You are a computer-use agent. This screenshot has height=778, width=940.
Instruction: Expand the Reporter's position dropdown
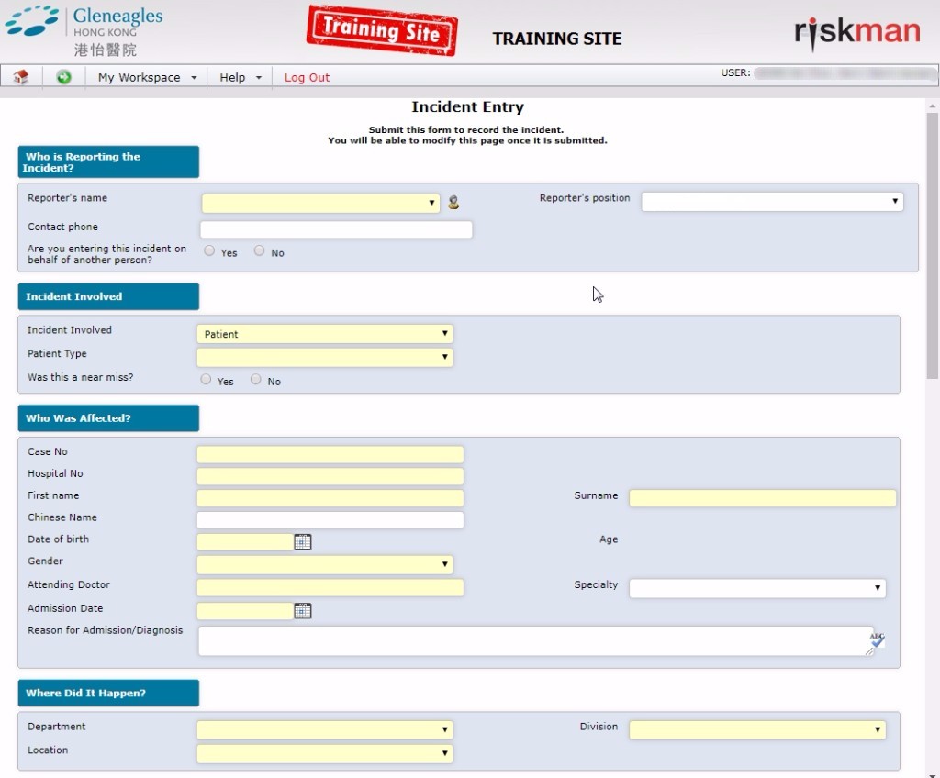(772, 201)
